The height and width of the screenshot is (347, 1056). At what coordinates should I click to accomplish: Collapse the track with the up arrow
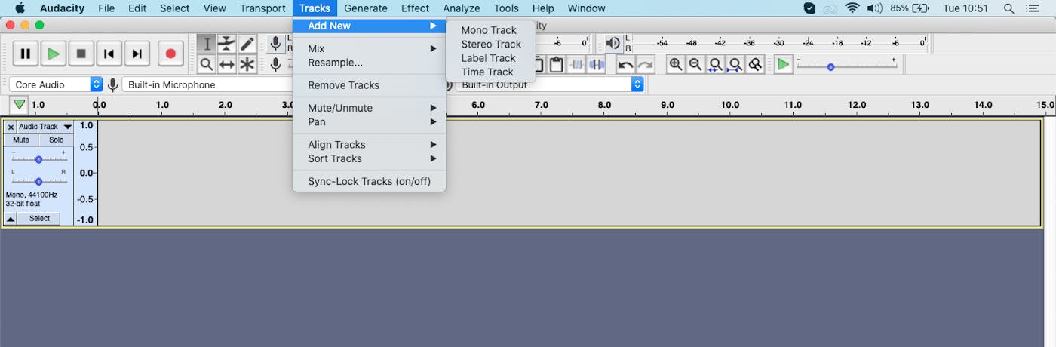[11, 218]
